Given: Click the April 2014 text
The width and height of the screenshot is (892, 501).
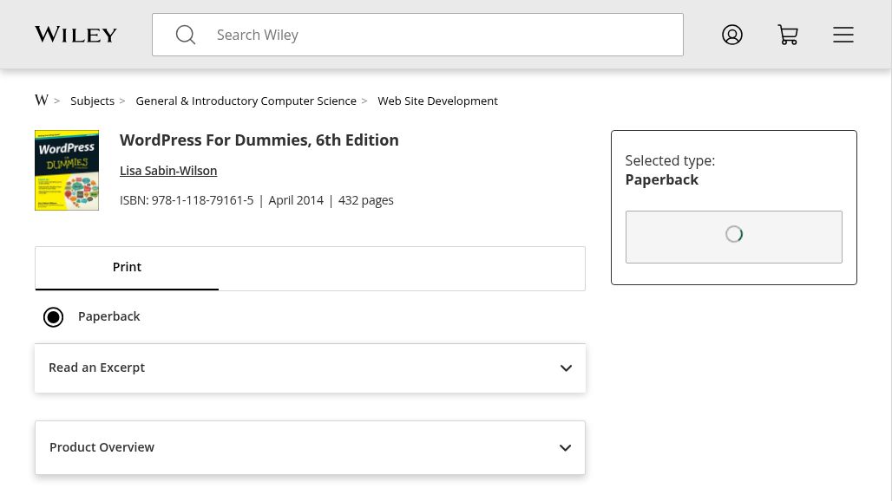Looking at the screenshot, I should (296, 200).
